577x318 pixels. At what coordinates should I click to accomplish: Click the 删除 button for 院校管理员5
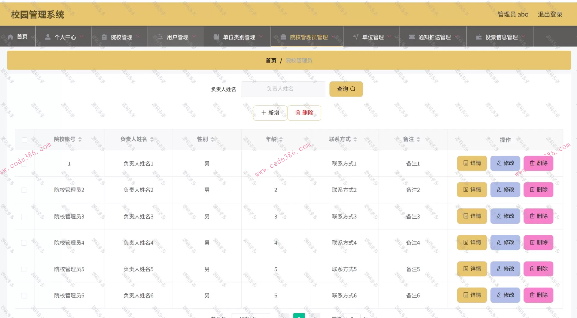538,269
